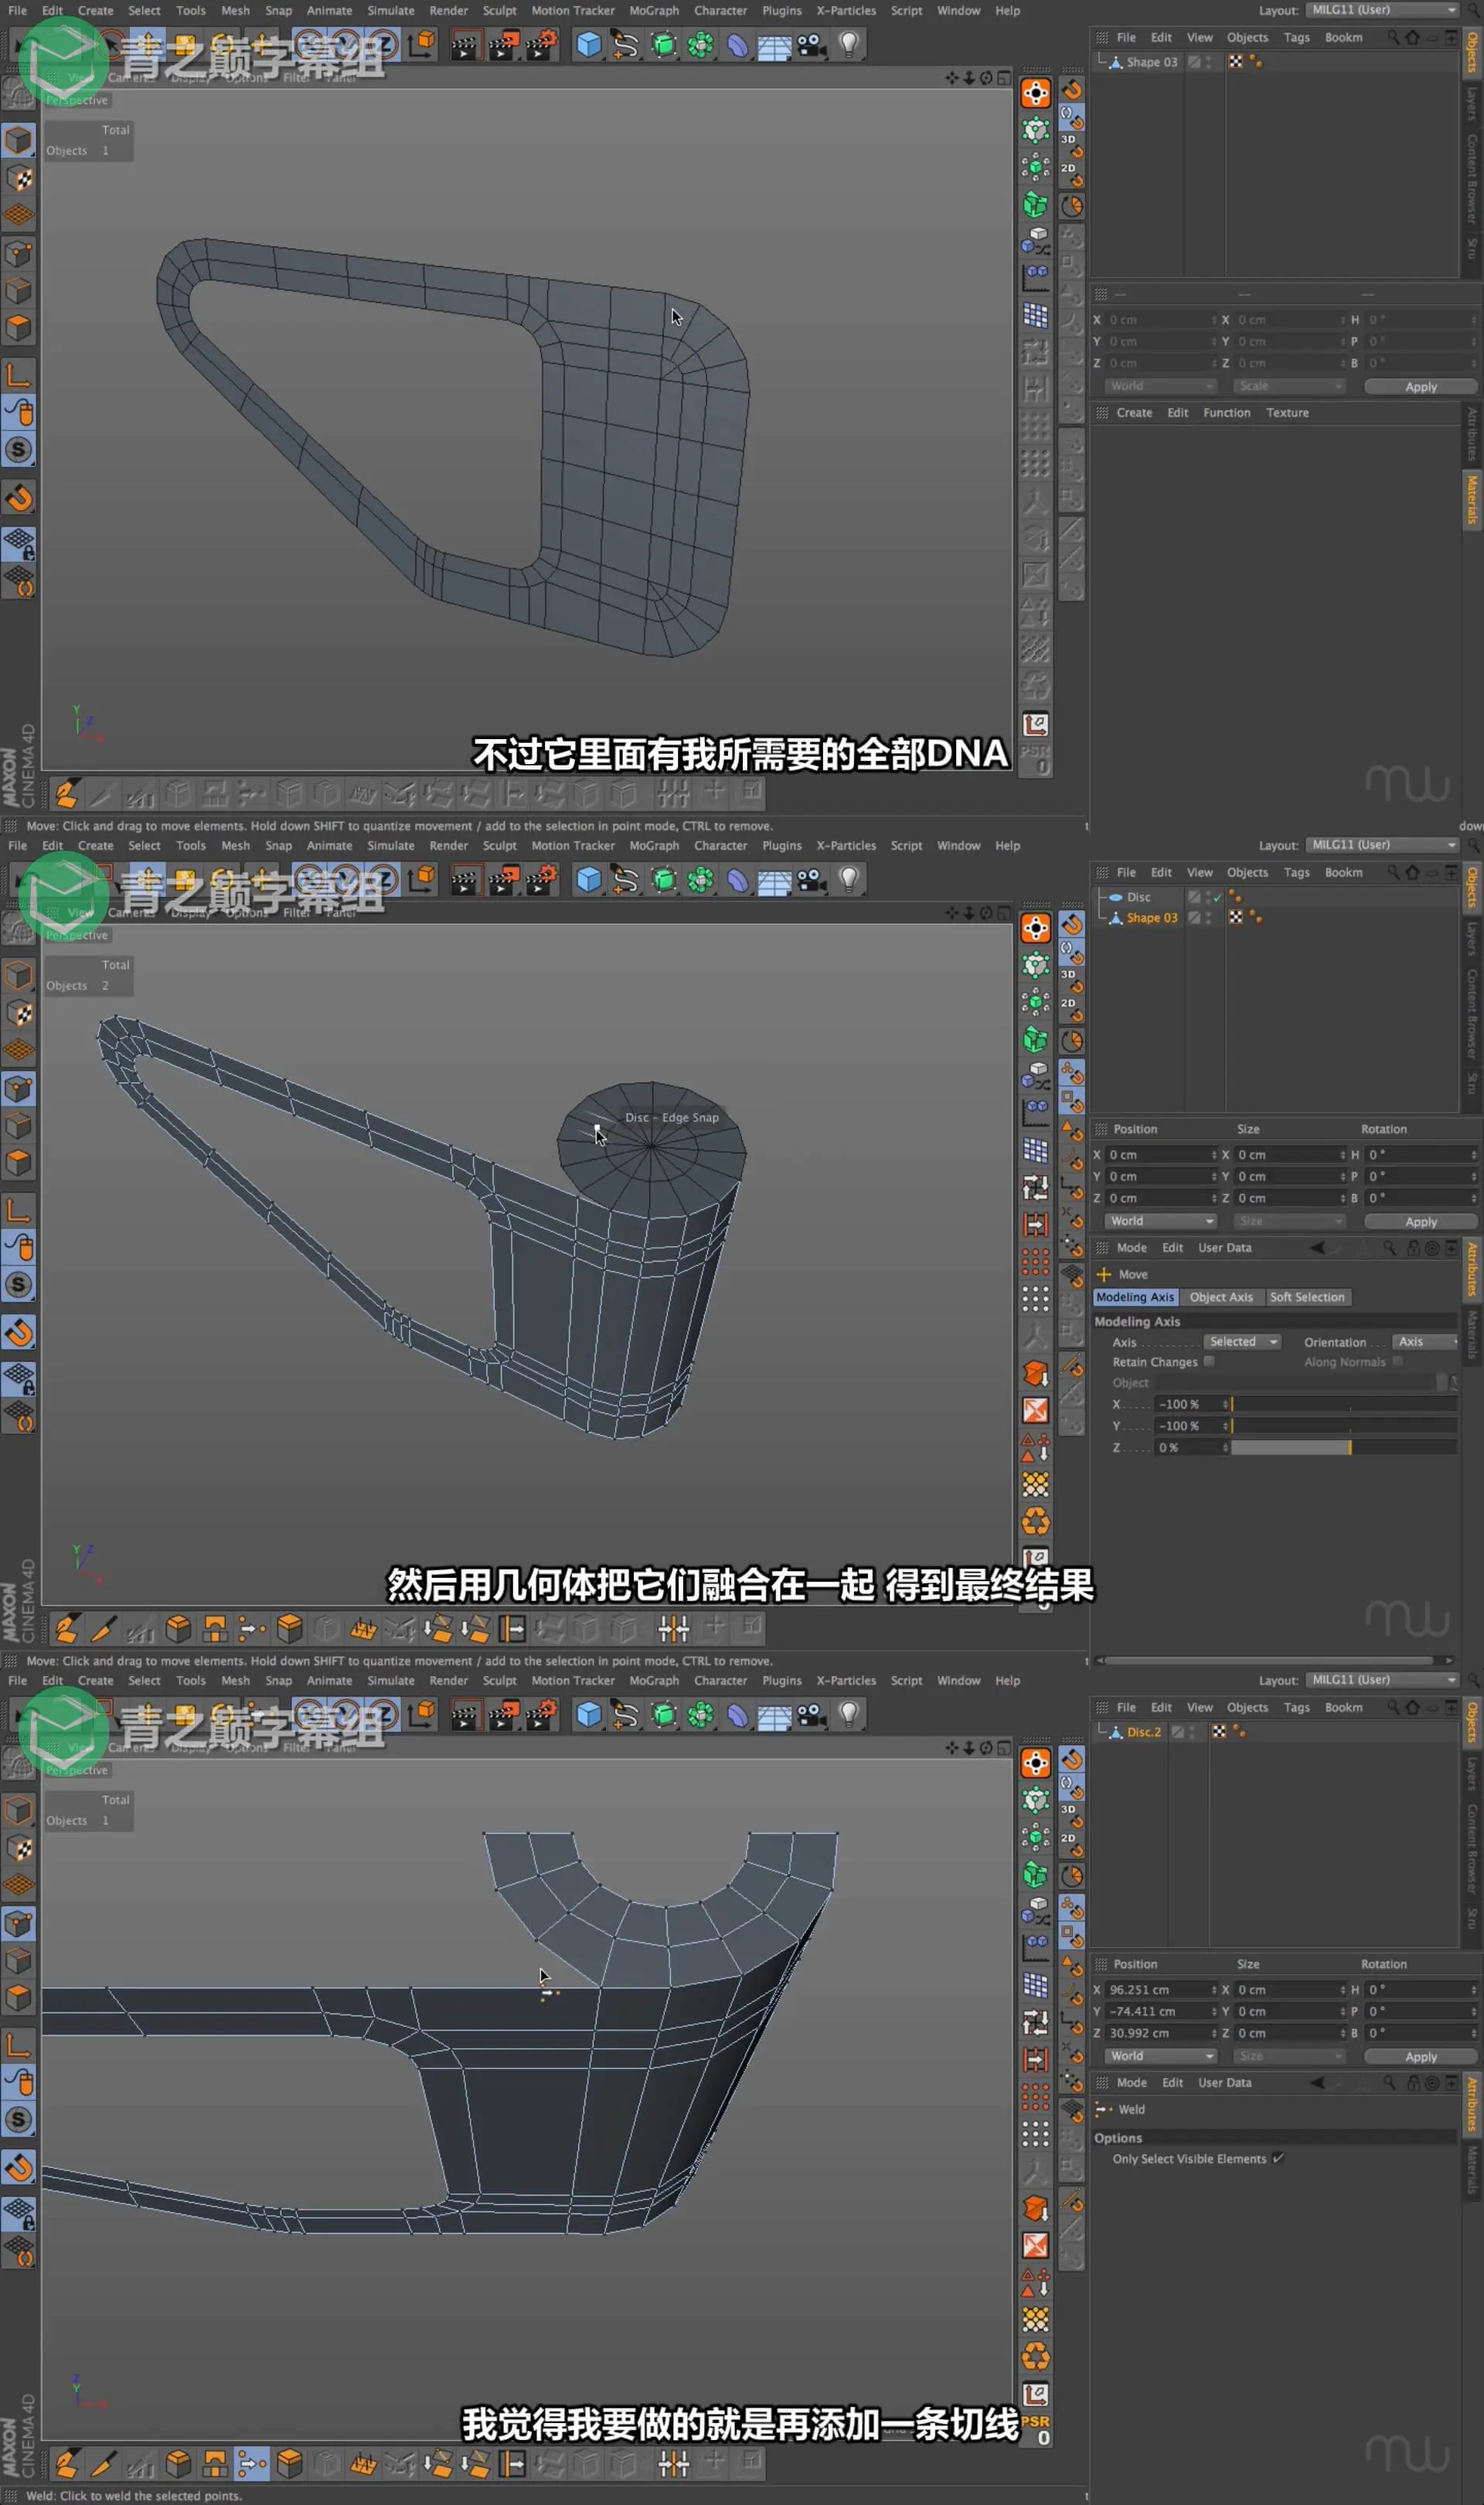Open World coordinate dropdown in middle frame
This screenshot has width=1484, height=2505.
click(1160, 1221)
